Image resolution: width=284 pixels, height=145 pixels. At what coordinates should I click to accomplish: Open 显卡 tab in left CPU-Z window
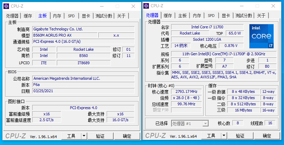(86, 16)
